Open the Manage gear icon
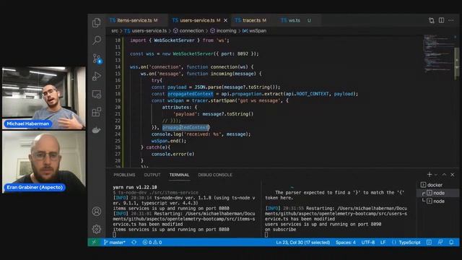The width and height of the screenshot is (462, 260). point(97,229)
